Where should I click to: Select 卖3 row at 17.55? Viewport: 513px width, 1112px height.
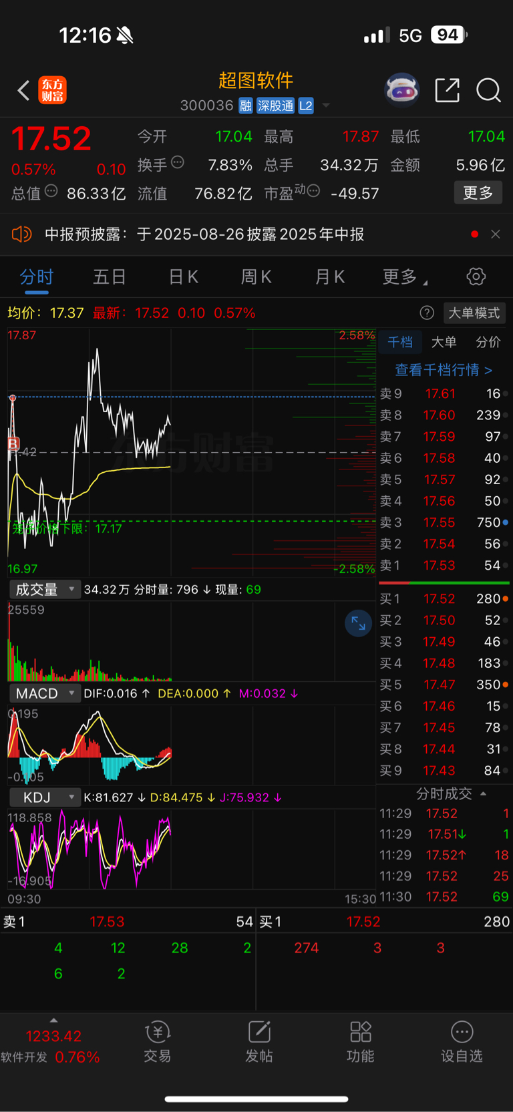[443, 522]
